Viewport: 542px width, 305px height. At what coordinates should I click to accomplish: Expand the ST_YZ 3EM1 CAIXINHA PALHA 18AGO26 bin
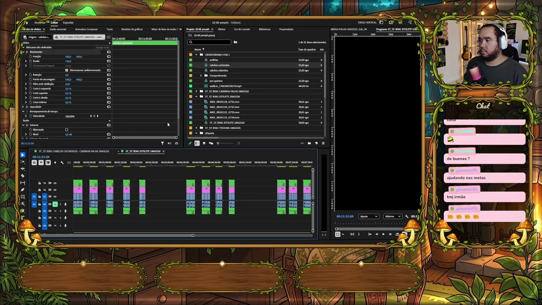(196, 91)
